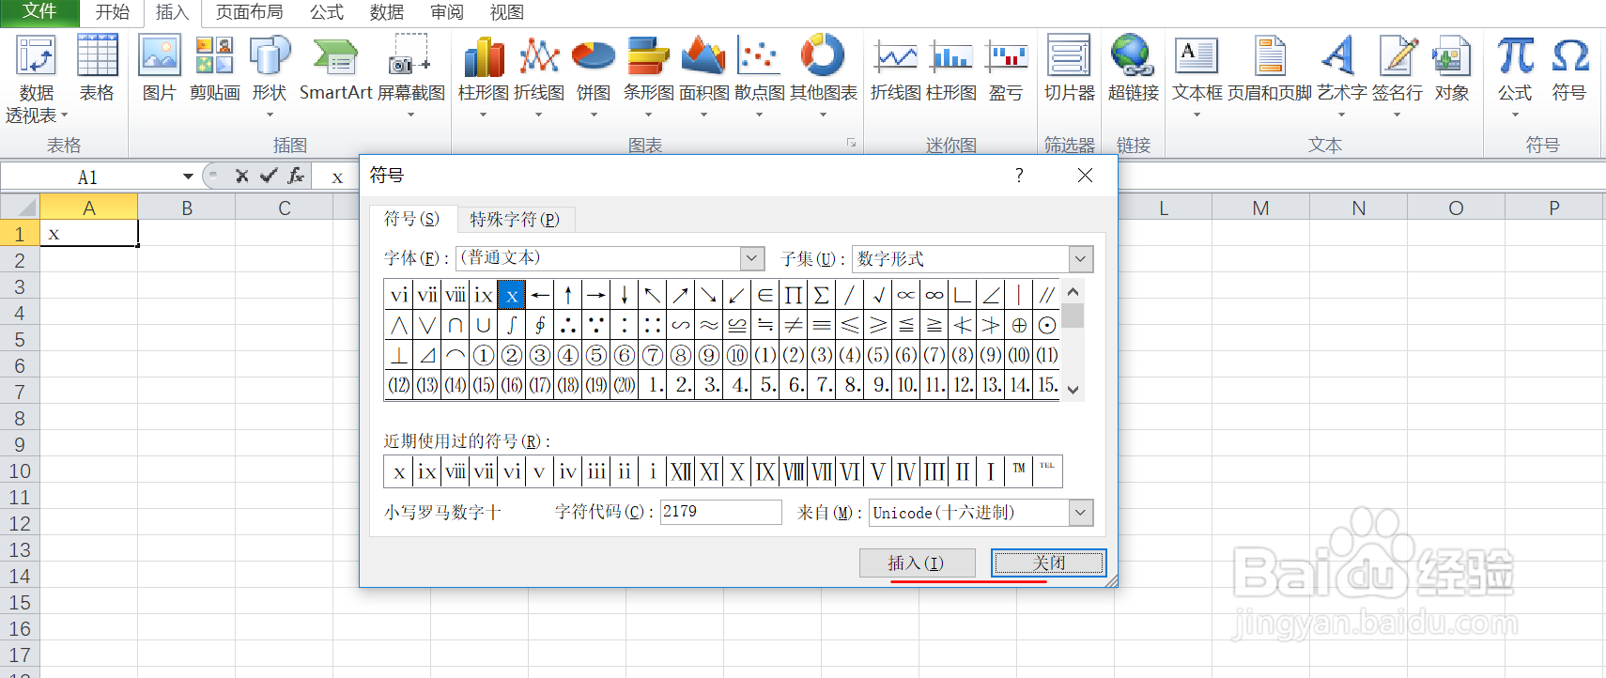Select the ™ recently used symbol
1606x678 pixels.
(1019, 471)
